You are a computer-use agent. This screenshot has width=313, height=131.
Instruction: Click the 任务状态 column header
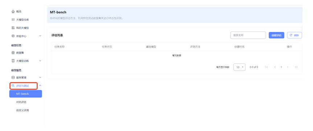107,47
